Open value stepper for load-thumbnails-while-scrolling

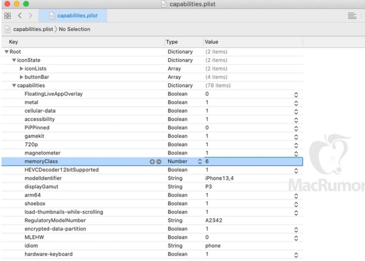click(x=296, y=213)
